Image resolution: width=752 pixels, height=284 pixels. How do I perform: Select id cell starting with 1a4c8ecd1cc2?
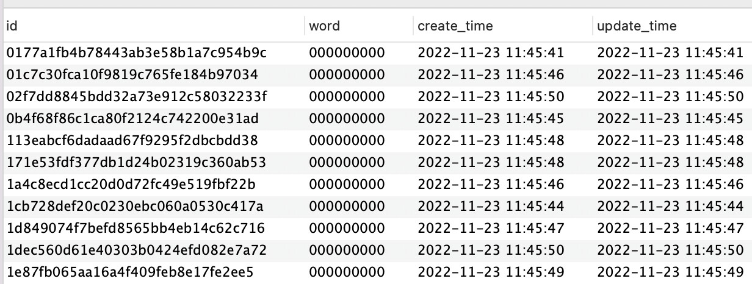click(x=131, y=185)
